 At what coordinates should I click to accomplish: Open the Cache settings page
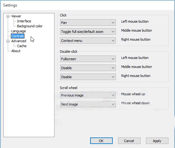click(22, 46)
